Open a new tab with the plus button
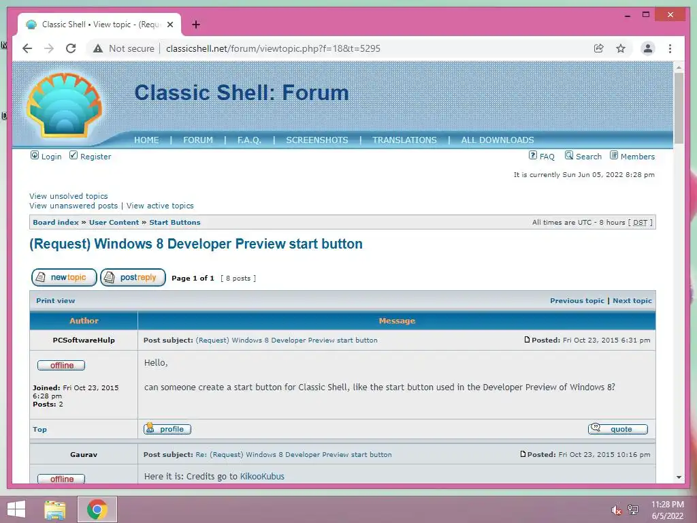 (196, 25)
